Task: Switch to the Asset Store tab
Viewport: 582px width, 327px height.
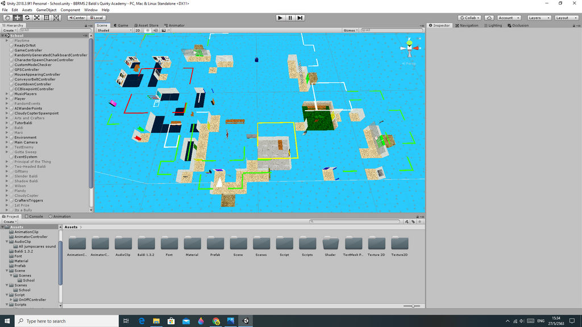Action: (146, 26)
